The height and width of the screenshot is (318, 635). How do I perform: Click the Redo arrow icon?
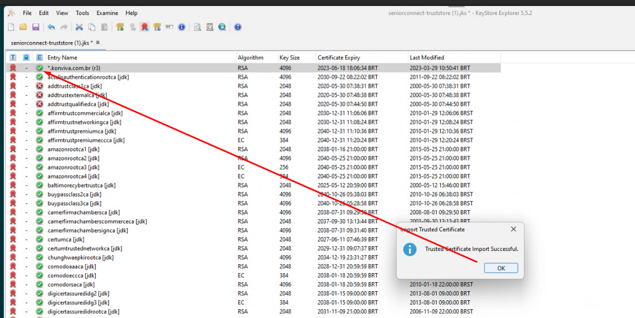[64, 27]
